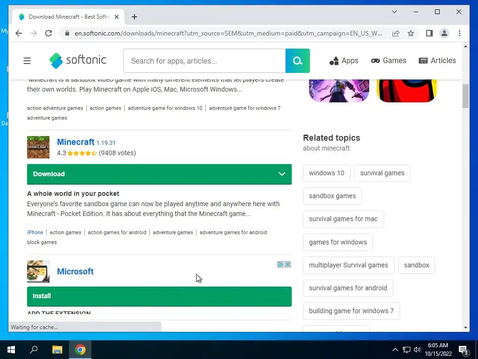Open taskbar search magnifier
Screen dimensions: 478x359
tap(34, 350)
